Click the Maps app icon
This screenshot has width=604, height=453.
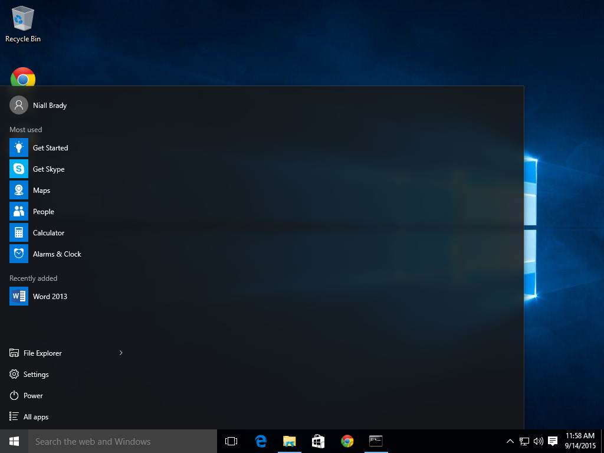[x=19, y=190]
